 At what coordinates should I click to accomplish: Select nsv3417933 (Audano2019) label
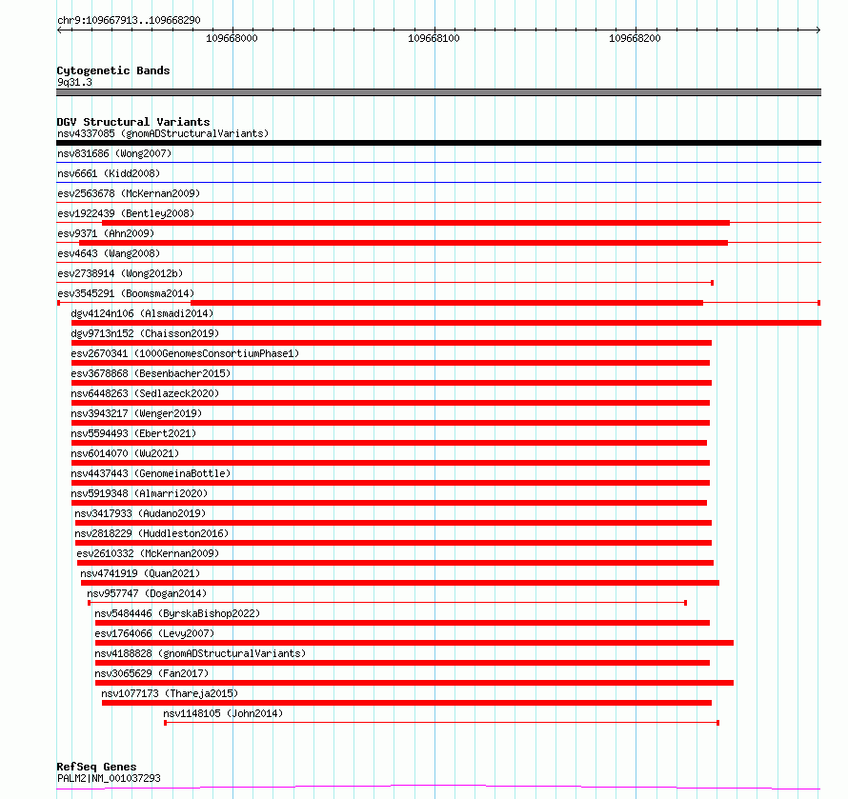point(140,513)
